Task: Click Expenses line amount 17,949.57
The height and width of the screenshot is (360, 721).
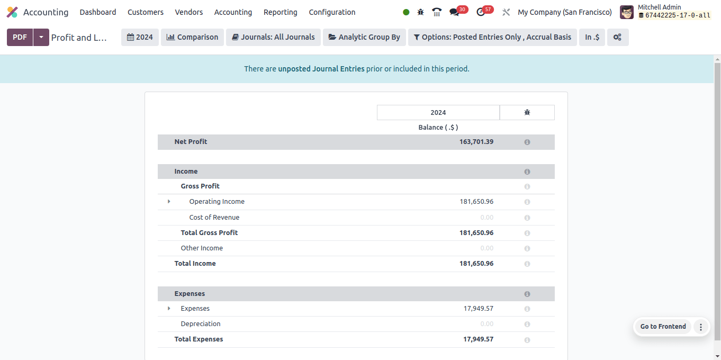Action: tap(479, 309)
